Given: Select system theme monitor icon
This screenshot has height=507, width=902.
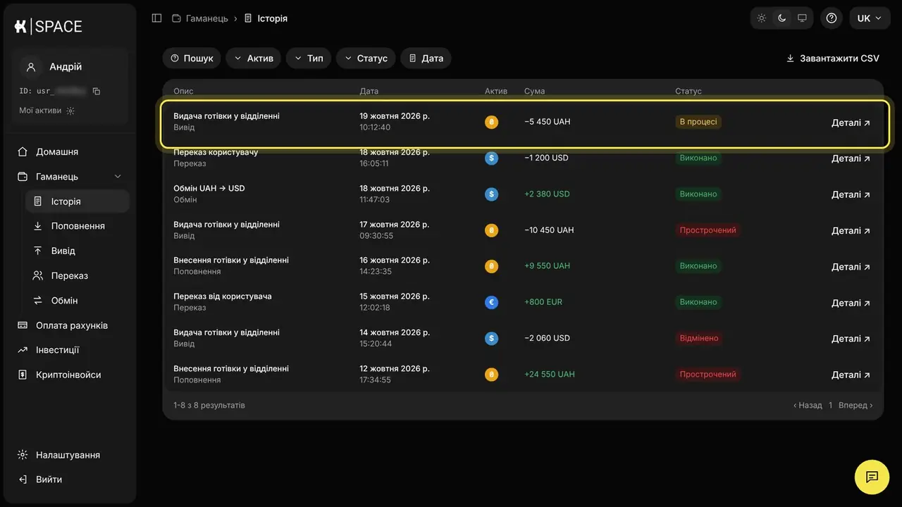Looking at the screenshot, I should click(x=802, y=18).
